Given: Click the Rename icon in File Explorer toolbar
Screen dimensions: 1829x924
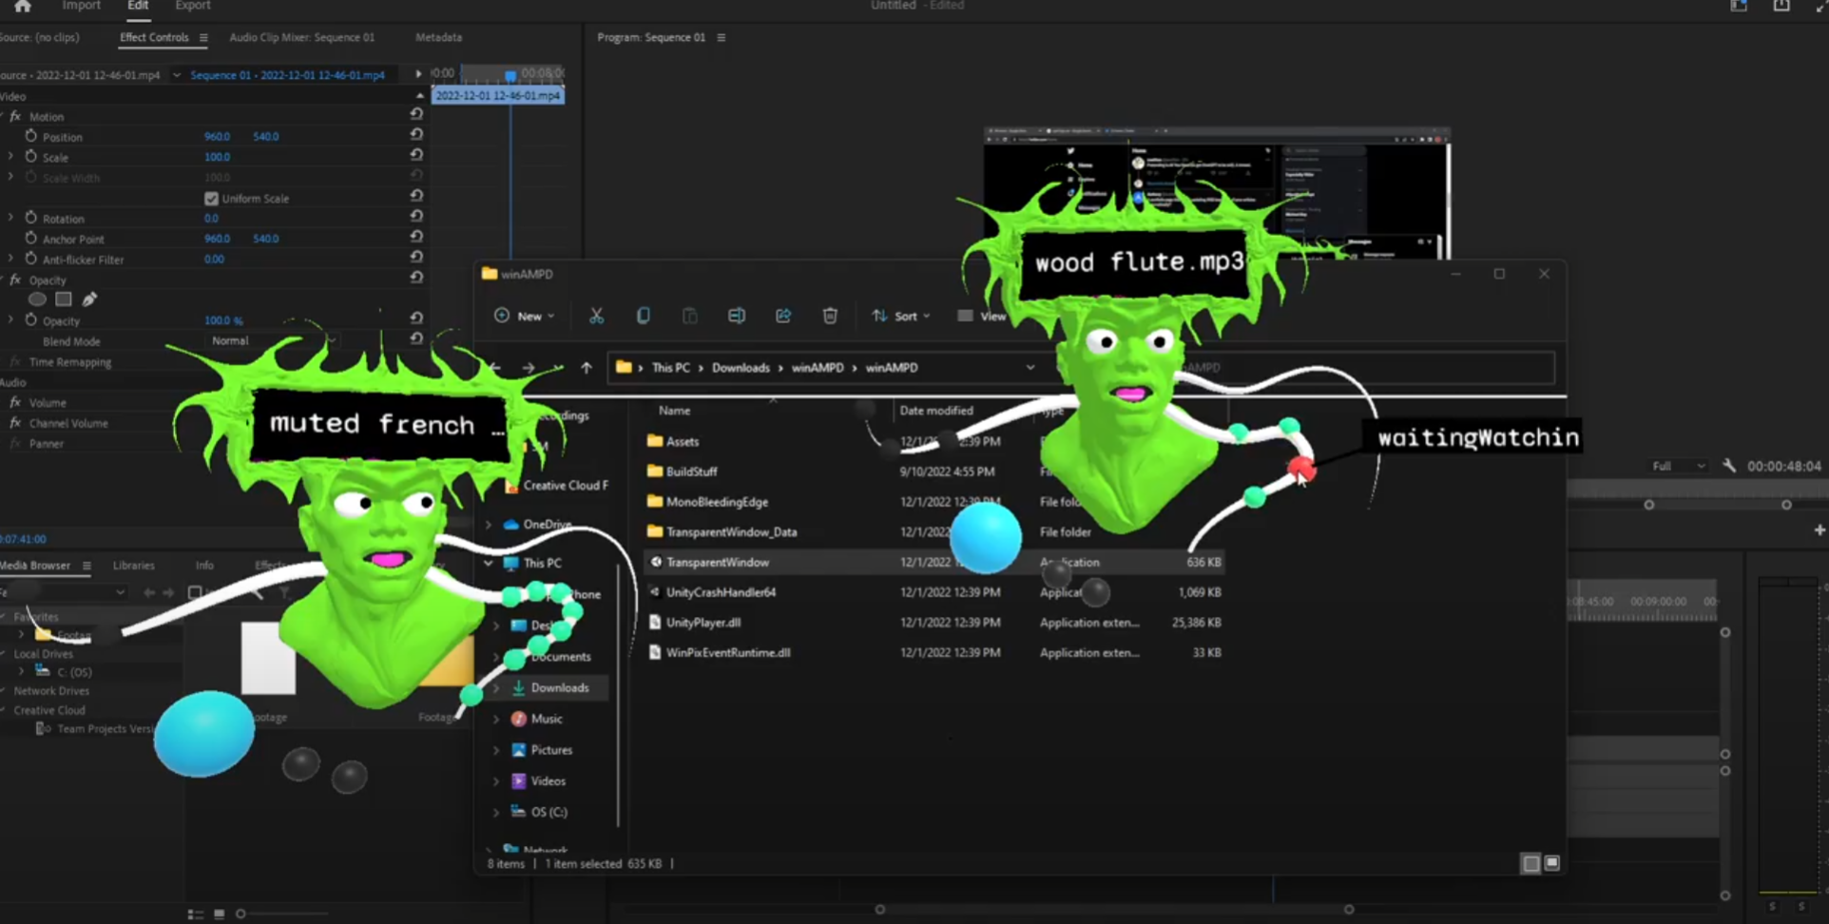Looking at the screenshot, I should point(737,316).
